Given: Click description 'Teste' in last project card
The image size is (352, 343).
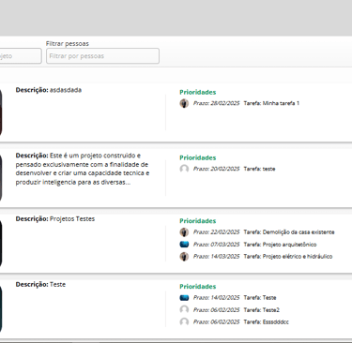Looking at the screenshot, I should [x=57, y=284].
